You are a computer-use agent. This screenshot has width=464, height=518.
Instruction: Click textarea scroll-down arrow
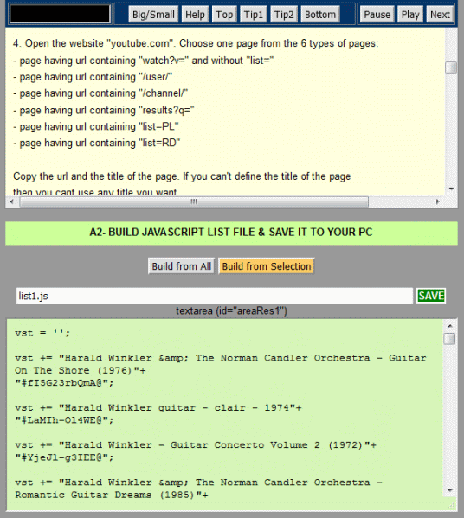click(x=450, y=490)
